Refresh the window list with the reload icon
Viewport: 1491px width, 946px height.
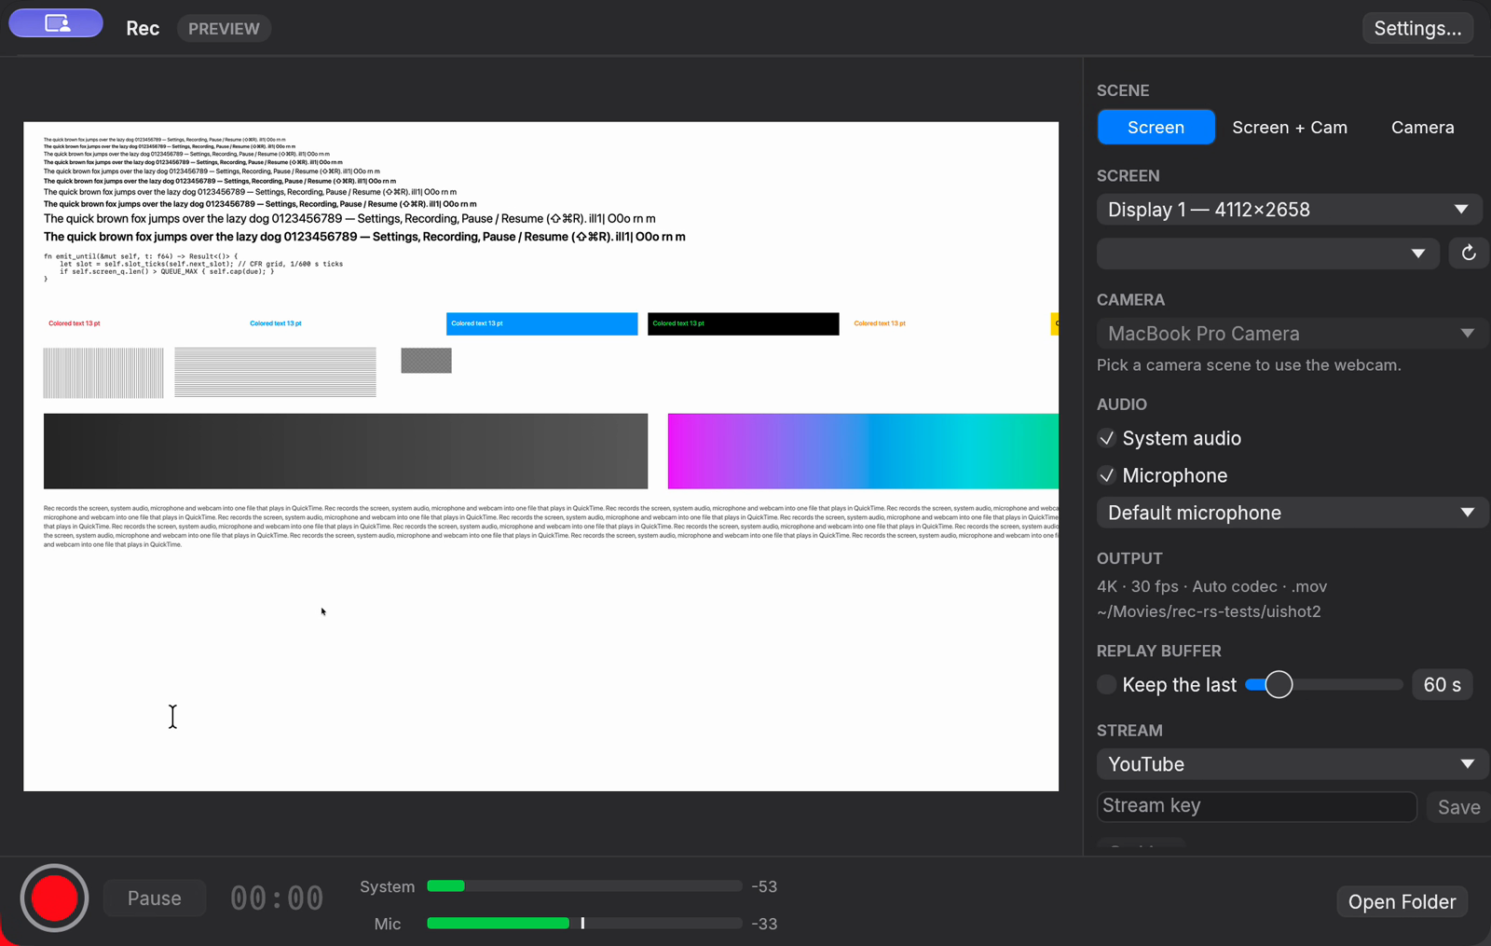1468,254
